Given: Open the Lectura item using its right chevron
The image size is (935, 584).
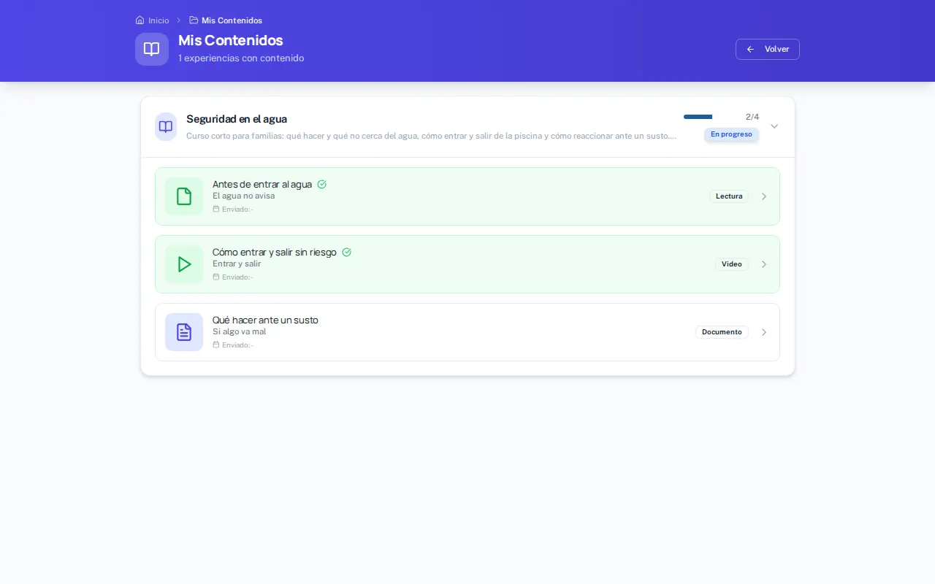Looking at the screenshot, I should tap(764, 196).
